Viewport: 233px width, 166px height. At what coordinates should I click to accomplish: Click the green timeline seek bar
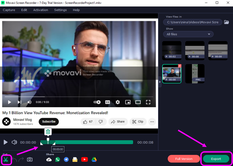[87, 142]
